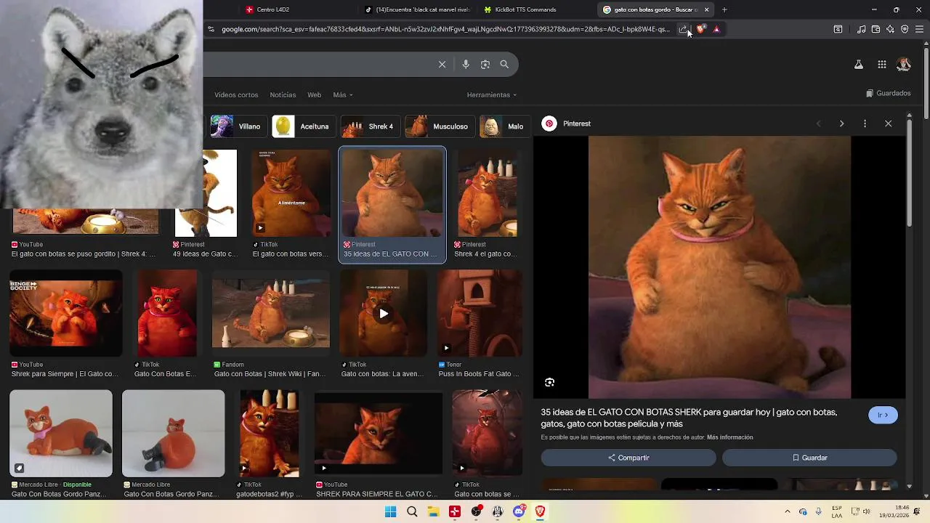
Task: Open the BINGE SOCIETY YouTube thumbnail
Action: pyautogui.click(x=66, y=313)
